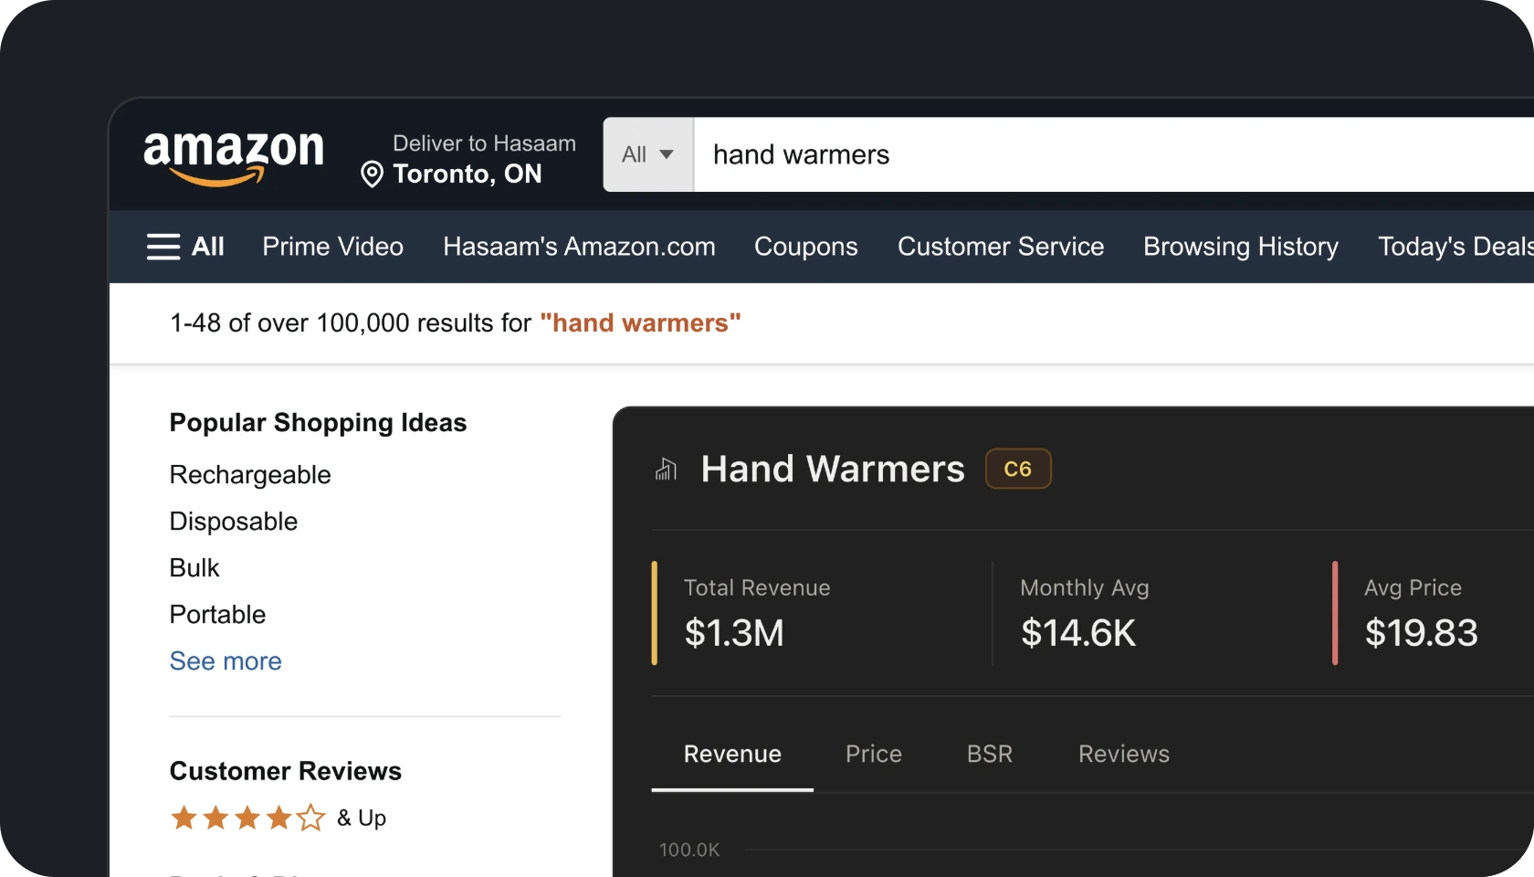The image size is (1534, 877).
Task: Open Prime Video in navigation bar
Action: pyautogui.click(x=333, y=247)
